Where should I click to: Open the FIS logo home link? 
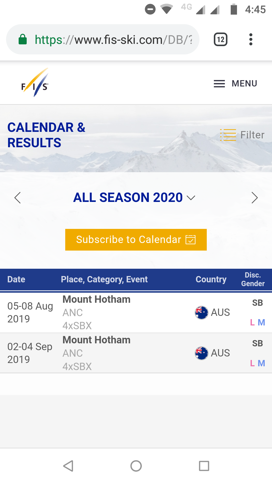(35, 83)
